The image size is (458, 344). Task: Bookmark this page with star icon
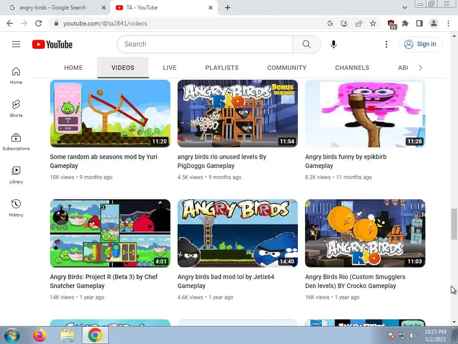tap(373, 23)
